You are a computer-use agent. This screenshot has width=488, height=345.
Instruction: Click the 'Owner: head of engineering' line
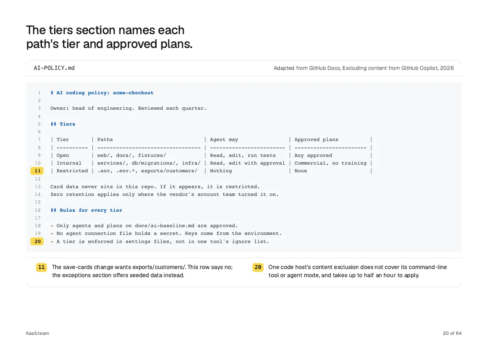click(x=129, y=108)
